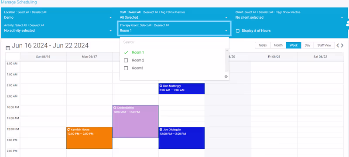Click Staff Show Inactive link

tap(176, 12)
